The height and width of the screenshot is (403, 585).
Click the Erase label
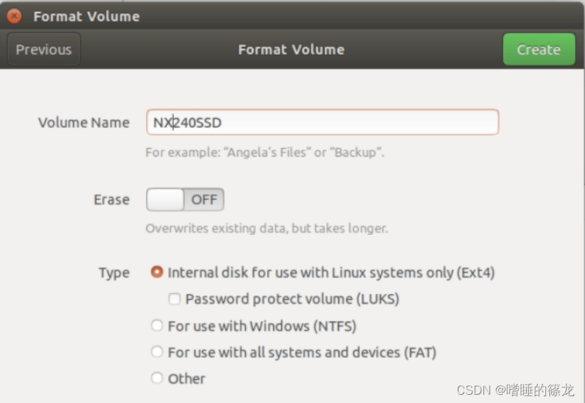tap(111, 200)
